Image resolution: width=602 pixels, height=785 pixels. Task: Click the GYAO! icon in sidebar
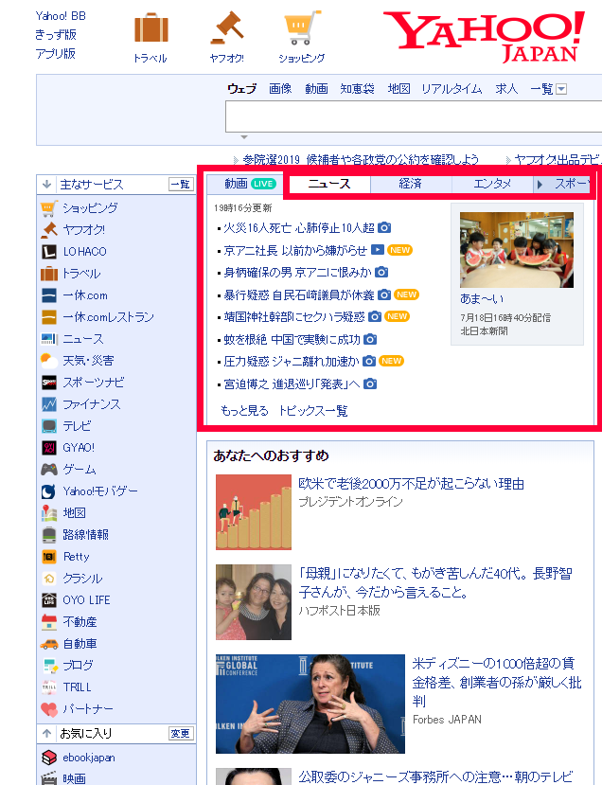point(49,448)
